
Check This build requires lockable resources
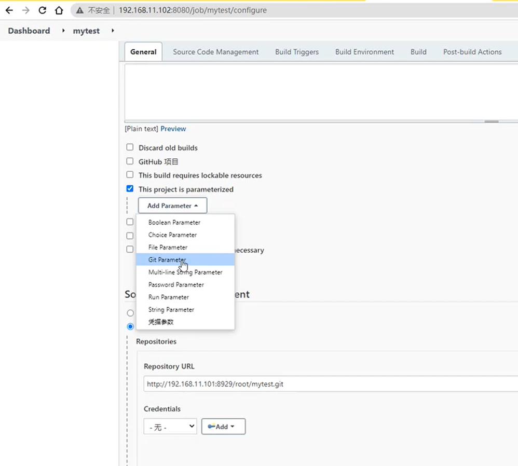click(130, 175)
